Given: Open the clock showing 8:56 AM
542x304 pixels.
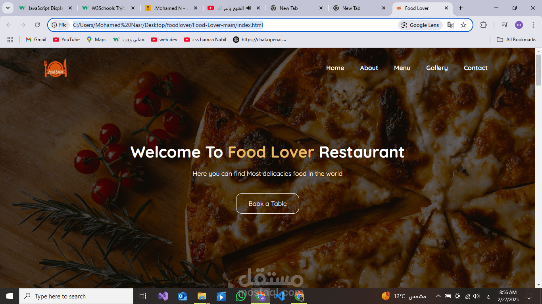Looking at the screenshot, I should pyautogui.click(x=508, y=296).
